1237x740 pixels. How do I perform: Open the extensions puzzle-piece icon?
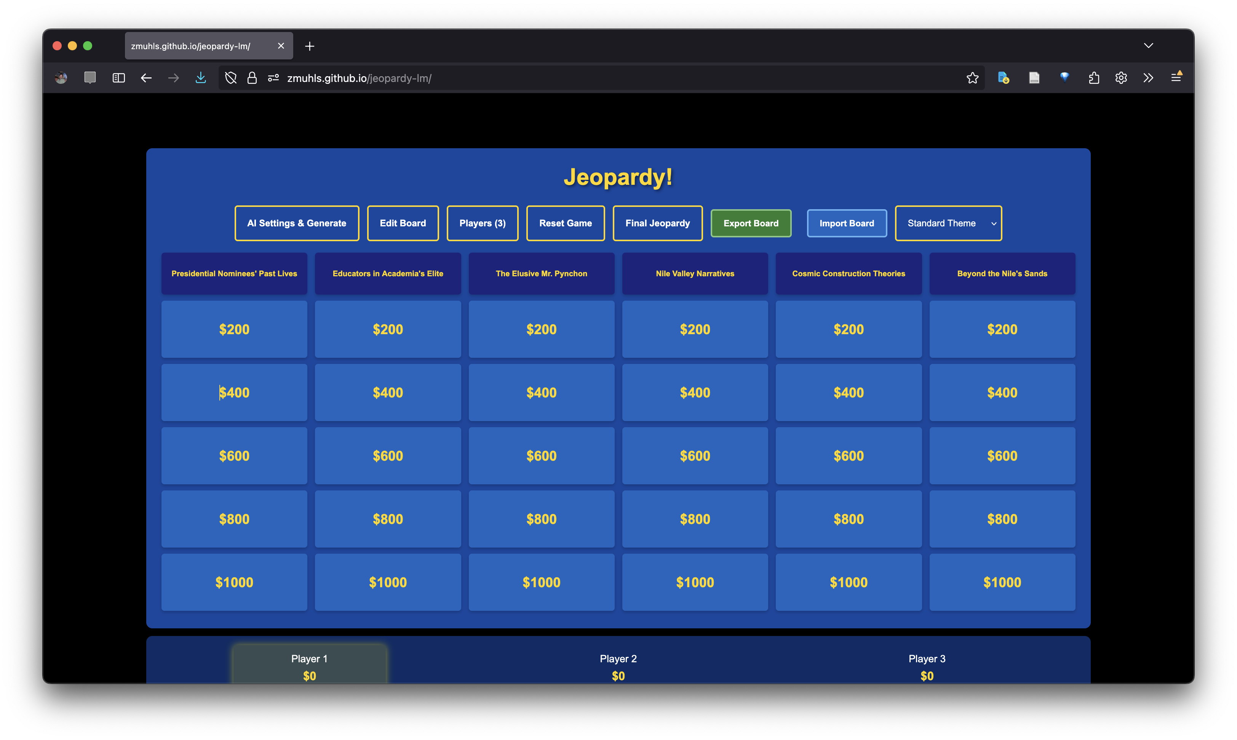click(x=1094, y=77)
